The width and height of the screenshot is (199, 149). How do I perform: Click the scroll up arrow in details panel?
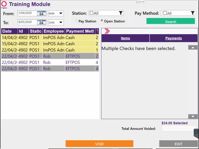pyautogui.click(x=193, y=47)
